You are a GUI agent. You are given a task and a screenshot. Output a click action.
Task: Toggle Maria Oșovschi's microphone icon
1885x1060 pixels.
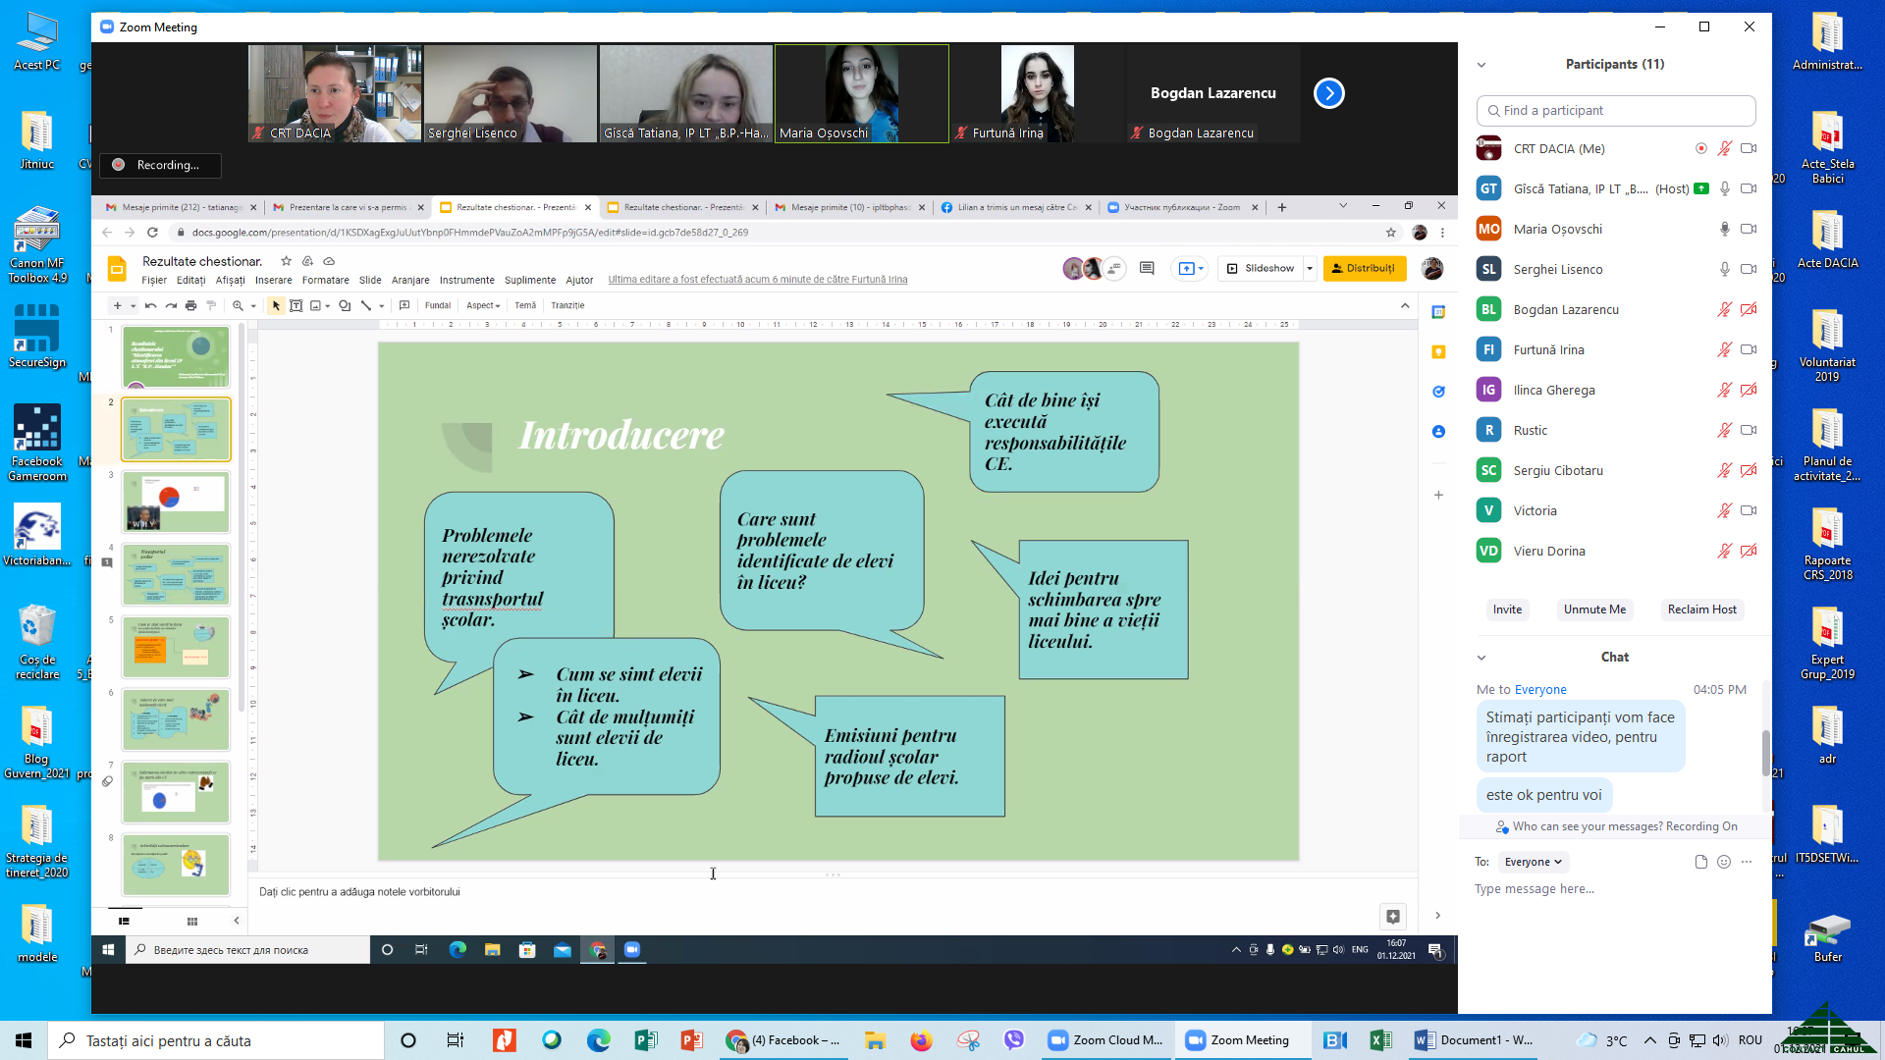click(1724, 229)
